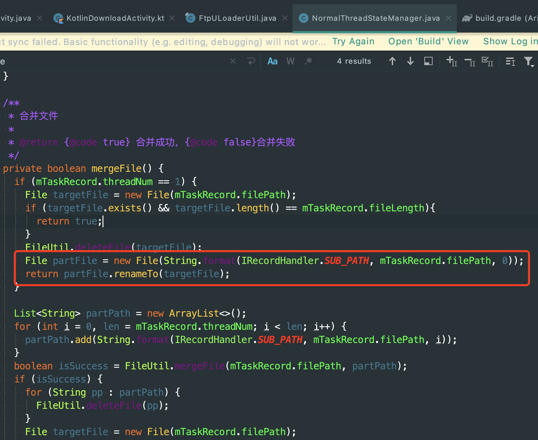The height and width of the screenshot is (440, 538).
Task: Toggle Match Case (Aa) in find bar
Action: coord(272,61)
